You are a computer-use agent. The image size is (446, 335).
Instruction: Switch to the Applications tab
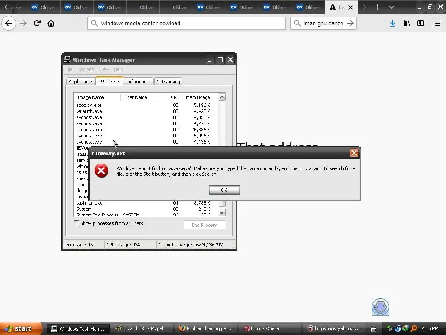(81, 82)
